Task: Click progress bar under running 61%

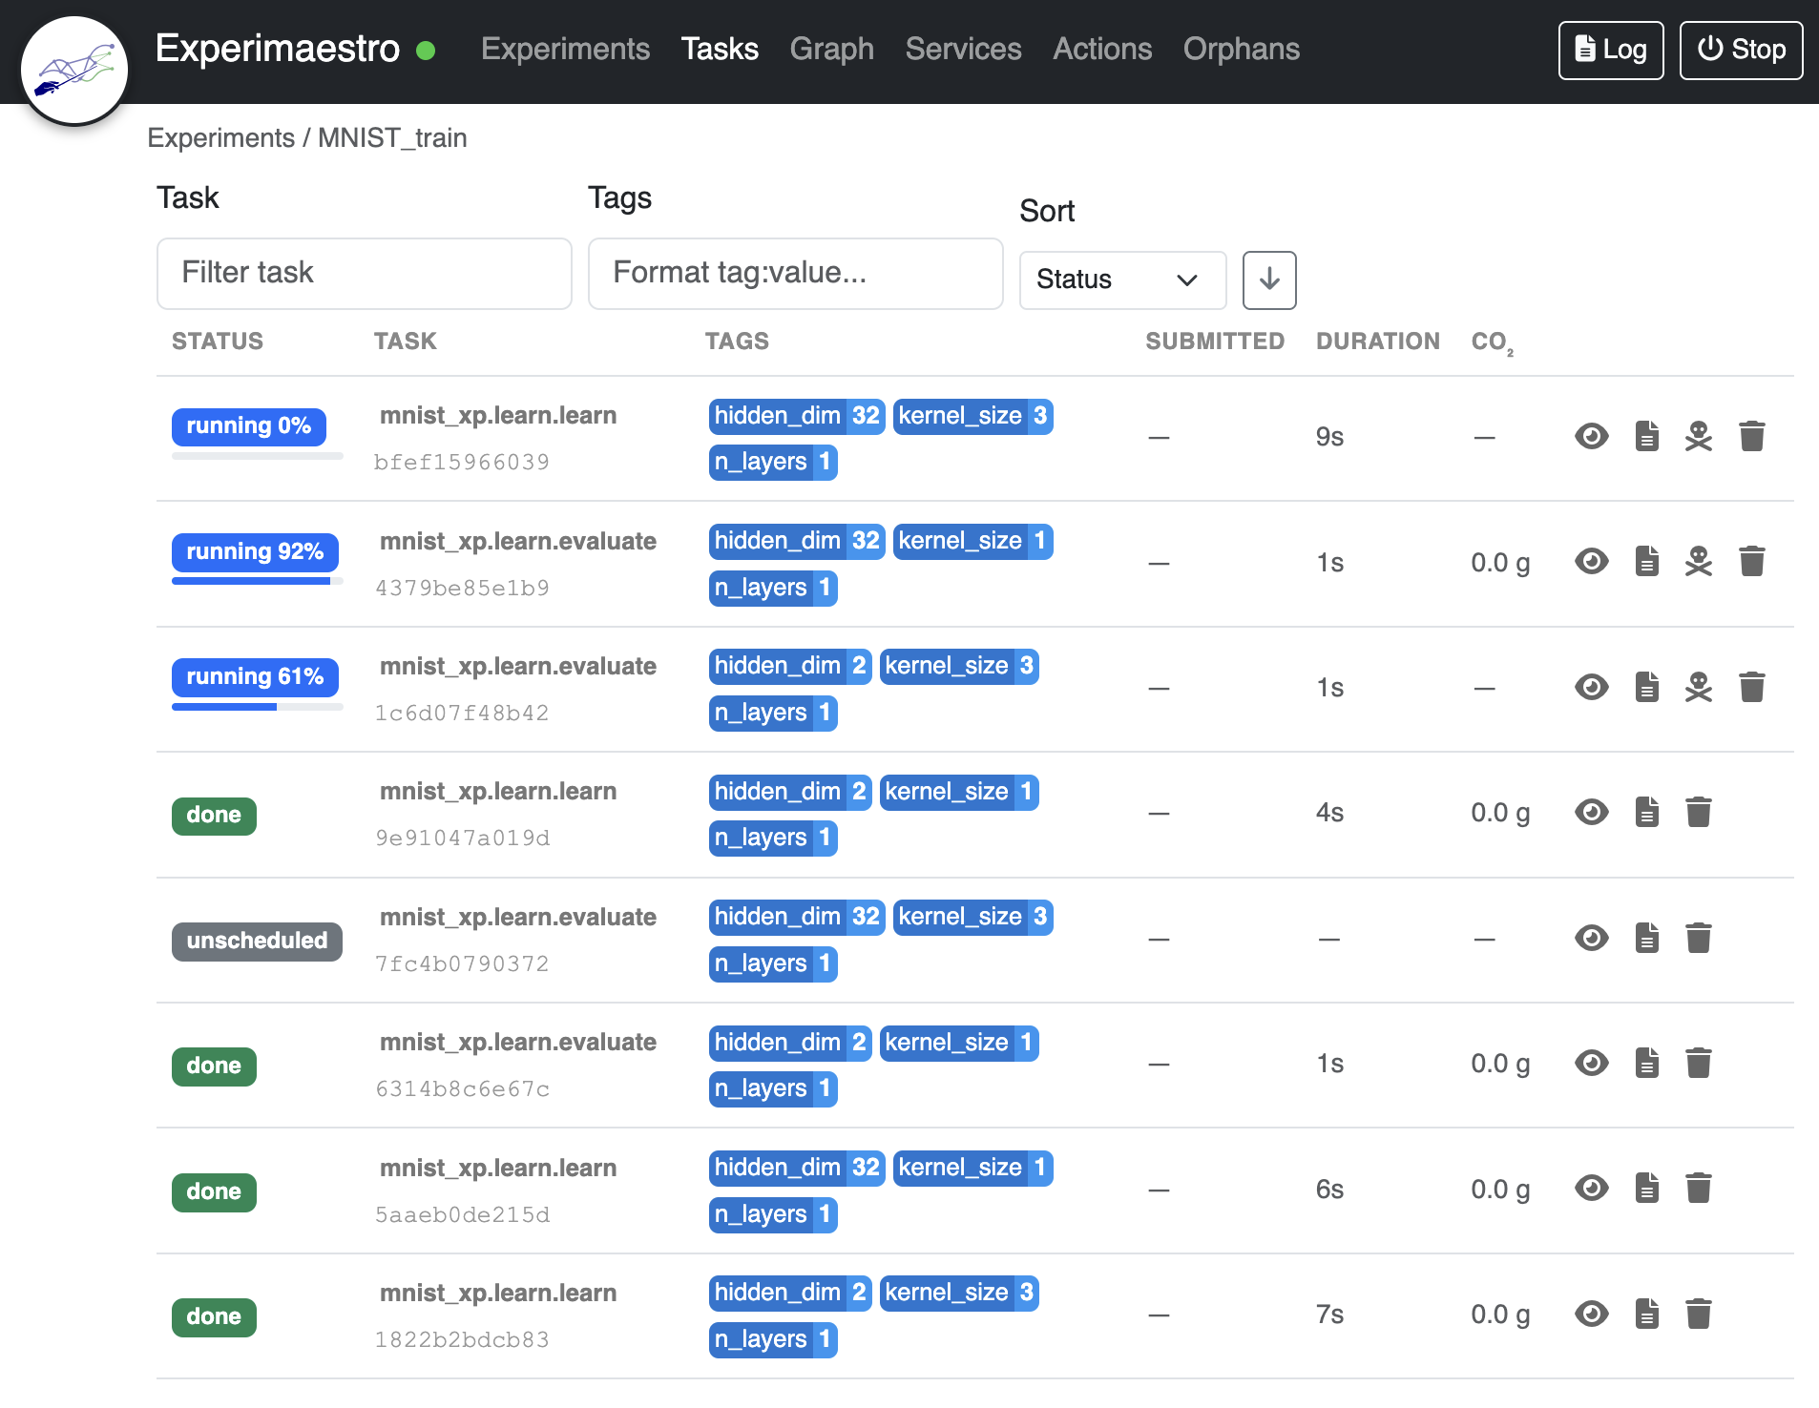Action: tap(258, 707)
